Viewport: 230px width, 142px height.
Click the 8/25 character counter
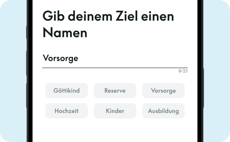coord(183,71)
